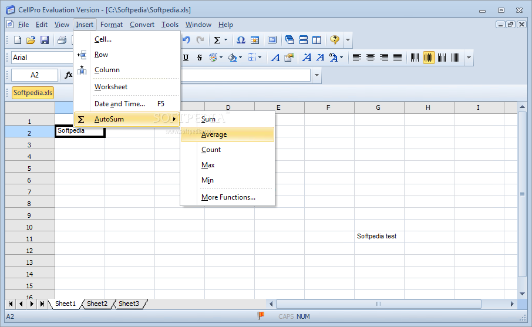Click the Undo arrow icon
The image size is (532, 327).
click(x=186, y=40)
